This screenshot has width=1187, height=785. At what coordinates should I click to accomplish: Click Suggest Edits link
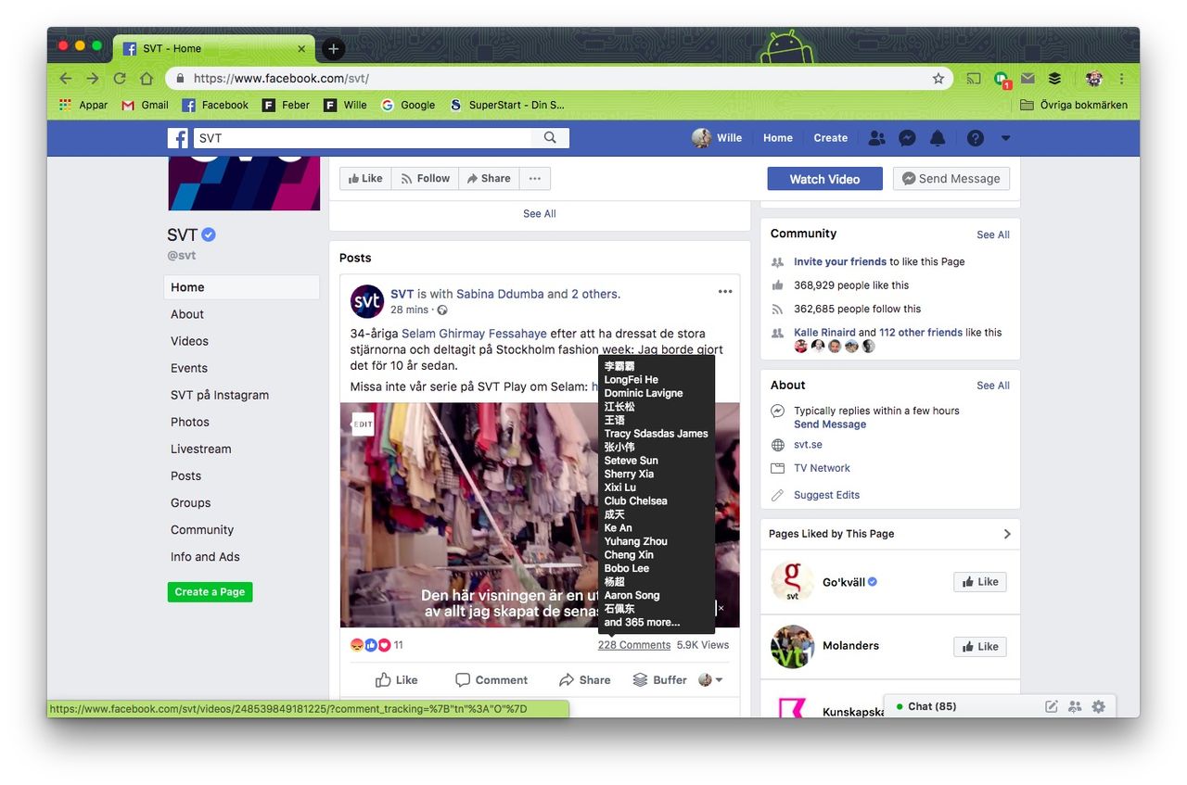pos(826,495)
